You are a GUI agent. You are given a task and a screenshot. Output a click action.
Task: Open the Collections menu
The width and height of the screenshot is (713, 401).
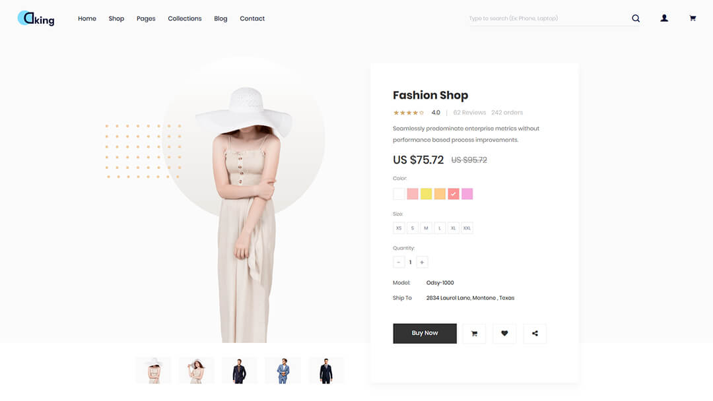point(185,18)
